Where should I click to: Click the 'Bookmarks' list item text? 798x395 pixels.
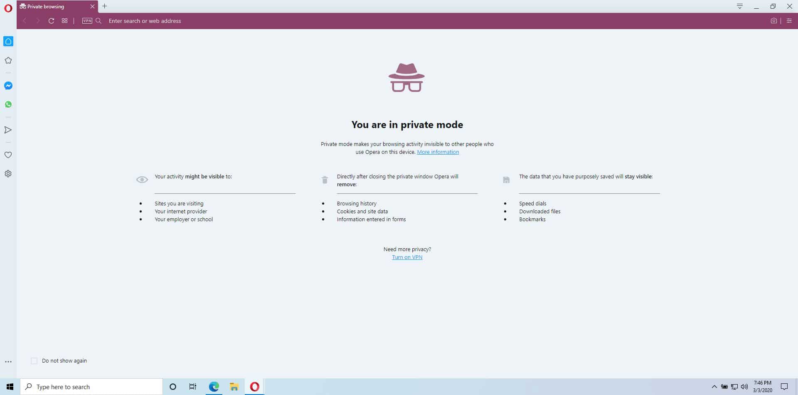tap(532, 220)
